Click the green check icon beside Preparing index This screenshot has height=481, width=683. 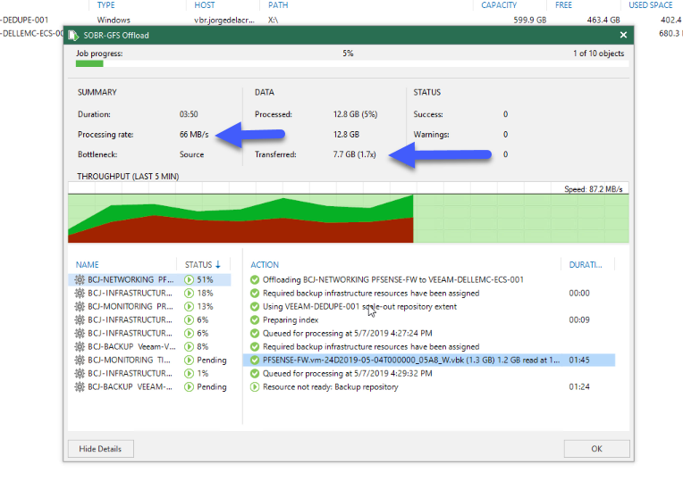255,320
